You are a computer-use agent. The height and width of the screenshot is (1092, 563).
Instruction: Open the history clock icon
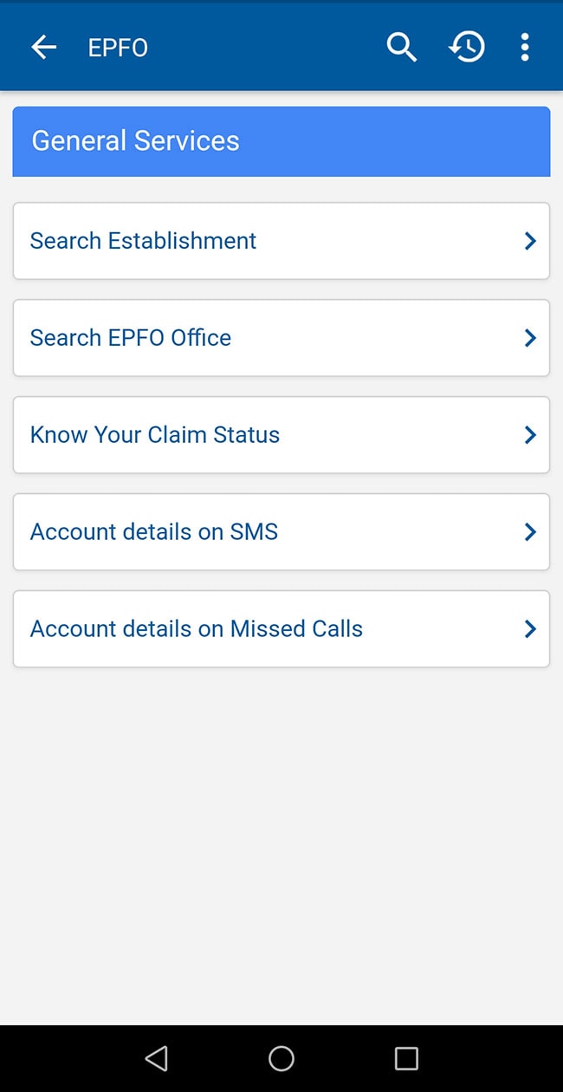tap(467, 48)
